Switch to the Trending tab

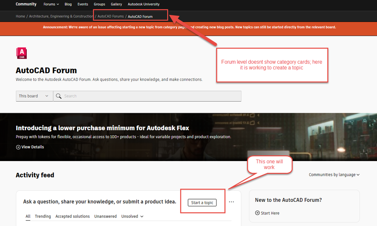point(43,217)
